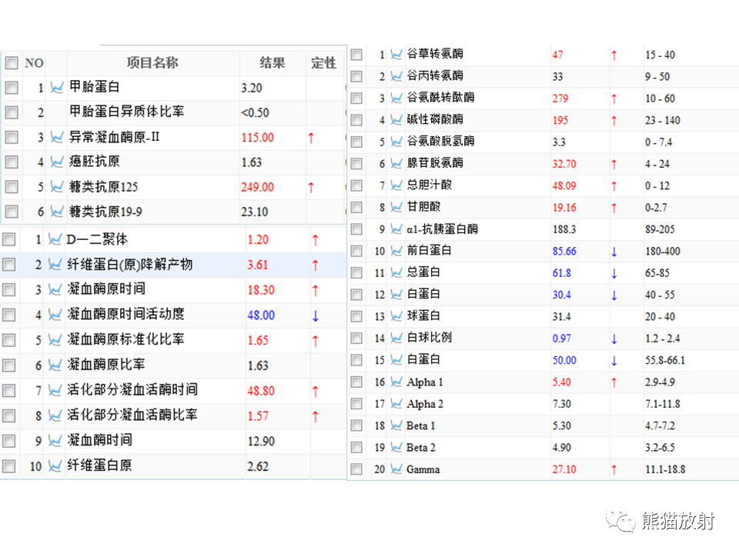Open trend chart icon for 甘胆酸
The width and height of the screenshot is (739, 554).
tap(396, 207)
